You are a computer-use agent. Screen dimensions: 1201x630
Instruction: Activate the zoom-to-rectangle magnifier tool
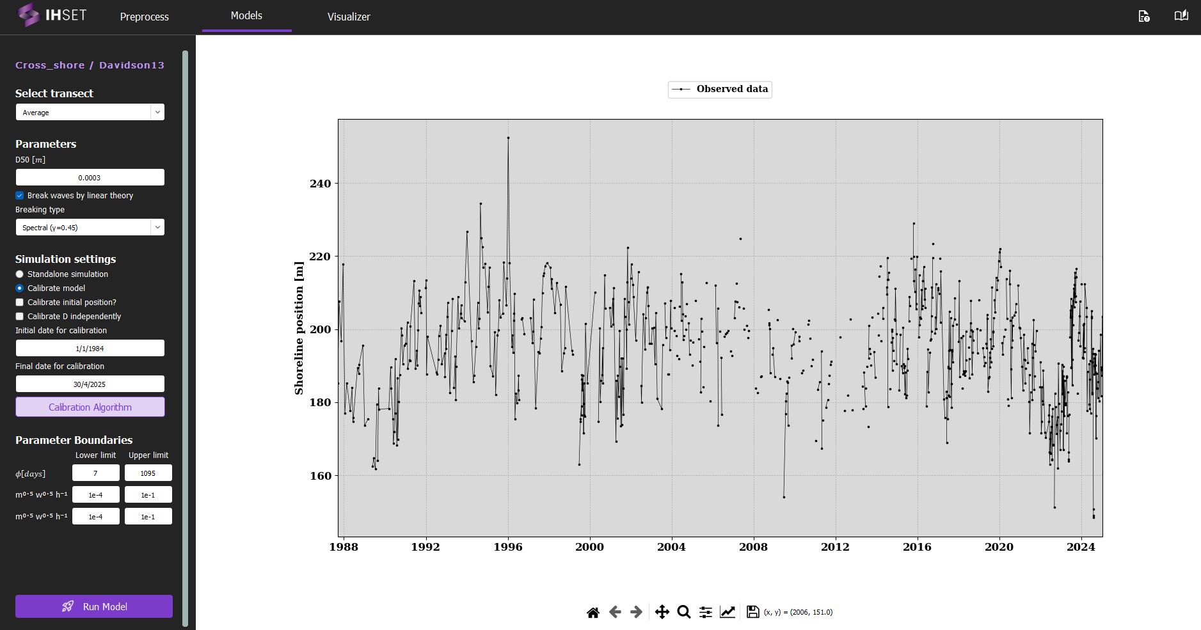[x=683, y=611]
